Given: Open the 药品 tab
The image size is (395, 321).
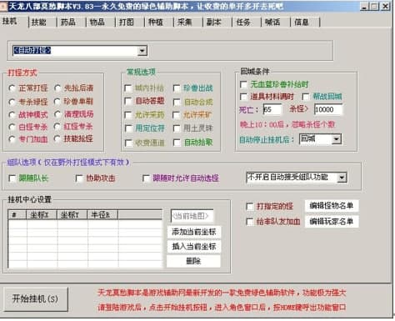Looking at the screenshot, I should click(68, 22).
